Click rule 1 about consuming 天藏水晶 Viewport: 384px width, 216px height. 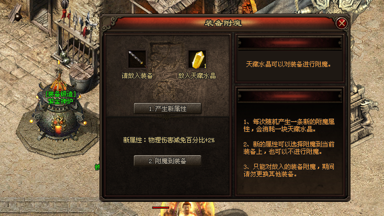[x=289, y=126]
